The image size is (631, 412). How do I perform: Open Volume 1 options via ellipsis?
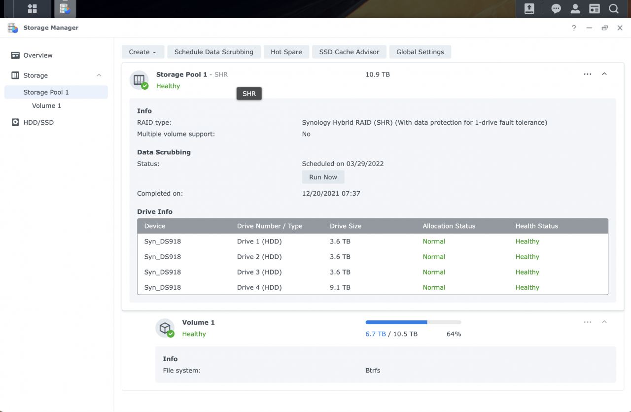point(587,321)
